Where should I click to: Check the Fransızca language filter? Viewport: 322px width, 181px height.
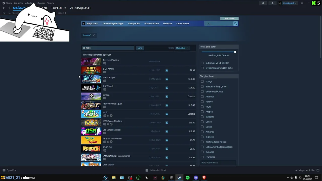(202, 157)
